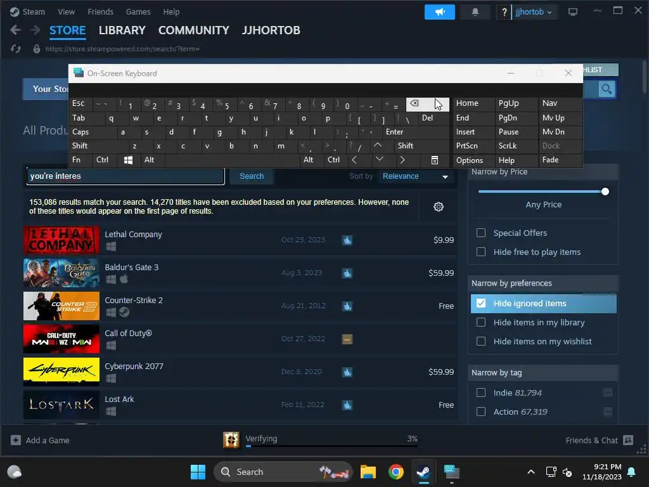Reload the store page with refresh icon
The image size is (649, 487).
(x=16, y=49)
